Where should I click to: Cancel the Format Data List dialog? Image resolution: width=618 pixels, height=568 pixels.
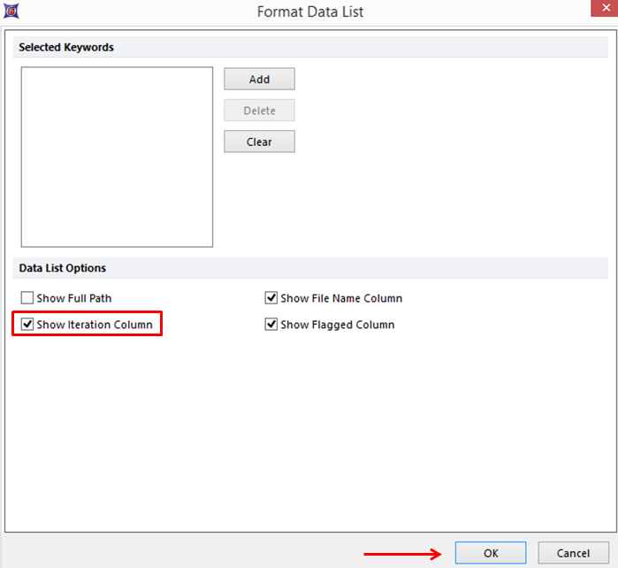[x=573, y=553]
